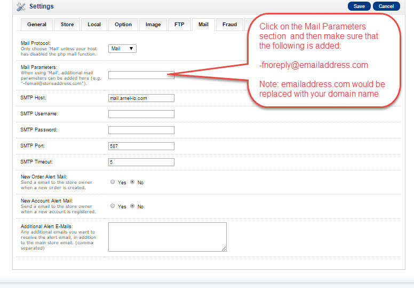
Task: Switch to the General tab
Action: click(37, 25)
